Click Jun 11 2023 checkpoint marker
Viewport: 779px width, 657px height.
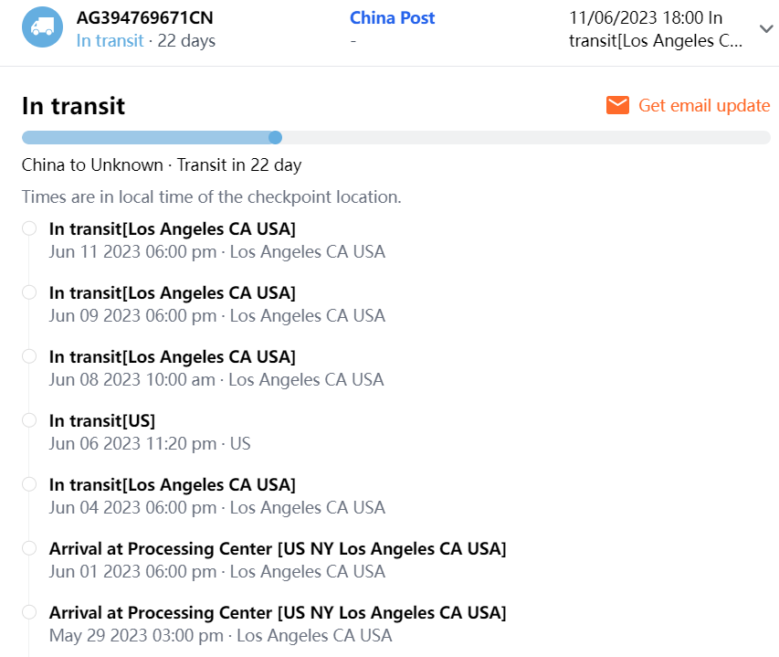[x=29, y=228]
